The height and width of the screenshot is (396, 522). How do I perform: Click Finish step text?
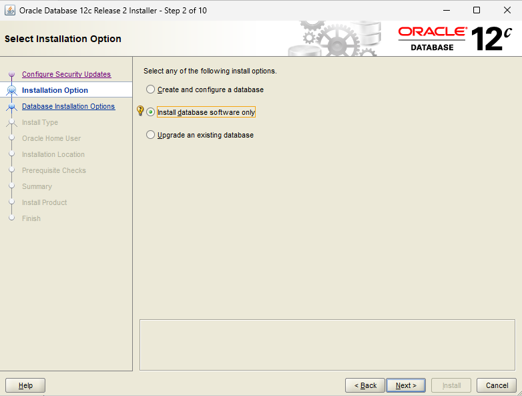click(x=31, y=218)
